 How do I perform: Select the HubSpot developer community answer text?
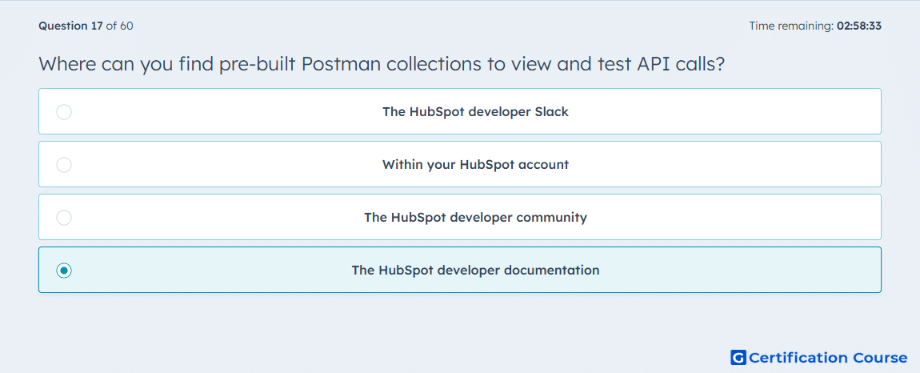click(475, 218)
